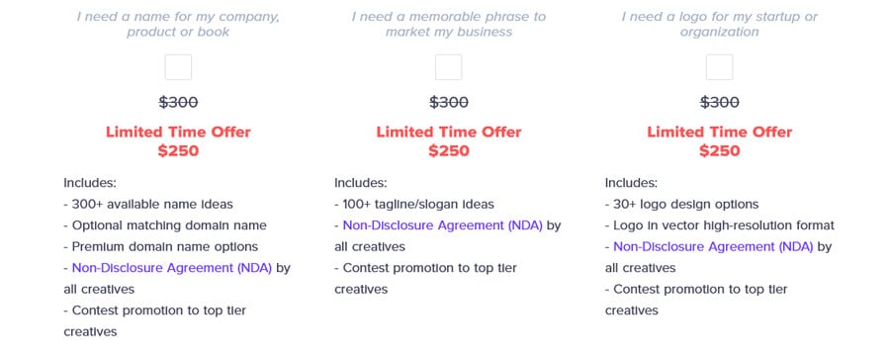Image resolution: width=890 pixels, height=356 pixels.
Task: Click "300+ available name ideas" line
Action: [148, 204]
